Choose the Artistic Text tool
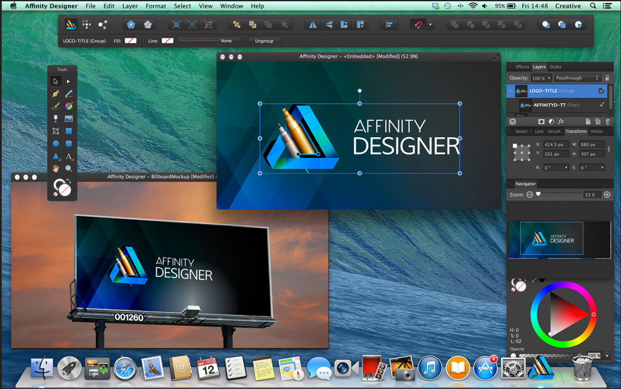This screenshot has width=621, height=389. 69,157
